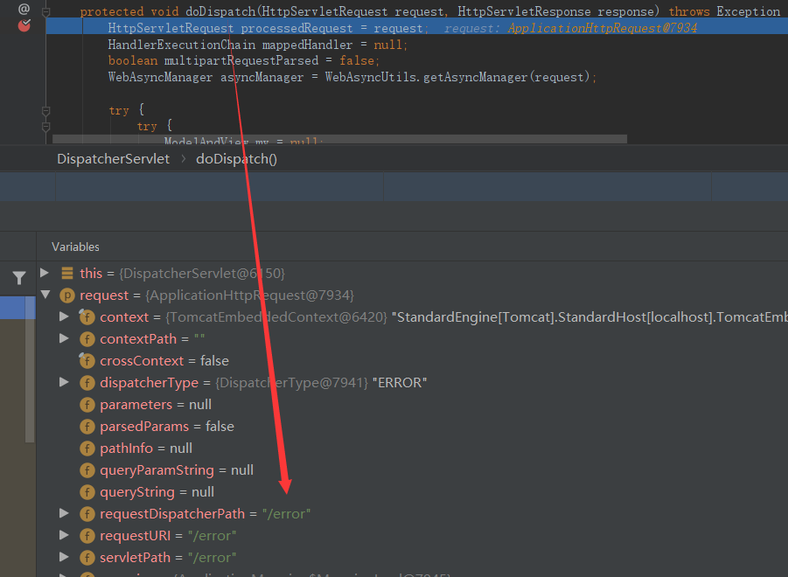788x577 pixels.
Task: Click the field icon of crossContext
Action: coord(87,361)
